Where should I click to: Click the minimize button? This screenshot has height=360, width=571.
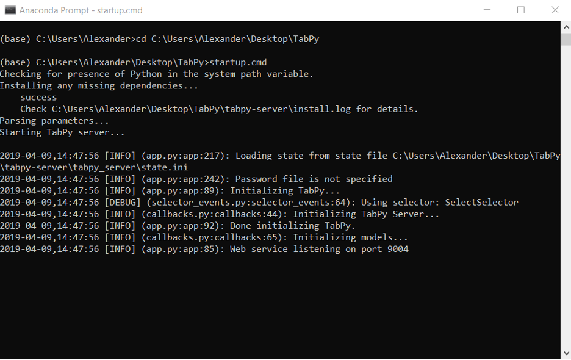tap(487, 10)
